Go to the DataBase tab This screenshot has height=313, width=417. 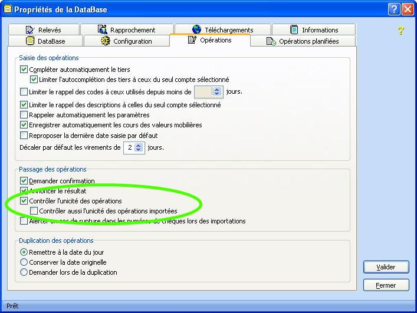(45, 41)
